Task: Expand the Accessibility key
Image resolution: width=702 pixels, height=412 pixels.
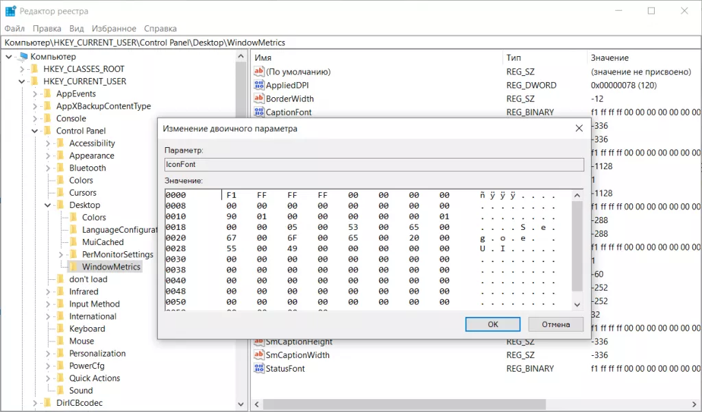Action: tap(48, 144)
